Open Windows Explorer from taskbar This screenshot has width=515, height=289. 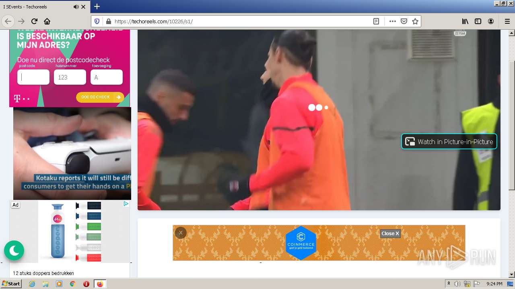point(45,284)
